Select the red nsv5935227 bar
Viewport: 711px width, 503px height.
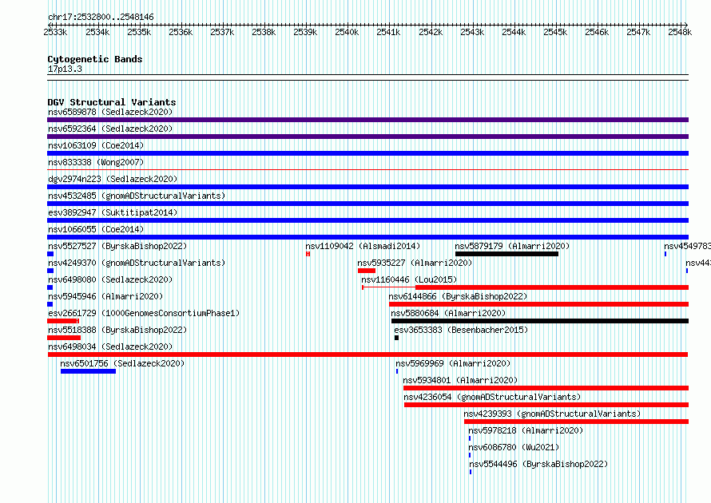[x=367, y=271]
